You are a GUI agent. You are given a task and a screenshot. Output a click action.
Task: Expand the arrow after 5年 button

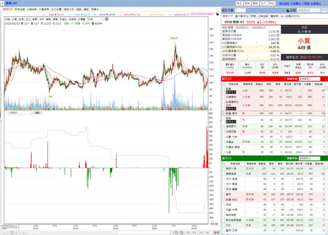pos(212,232)
